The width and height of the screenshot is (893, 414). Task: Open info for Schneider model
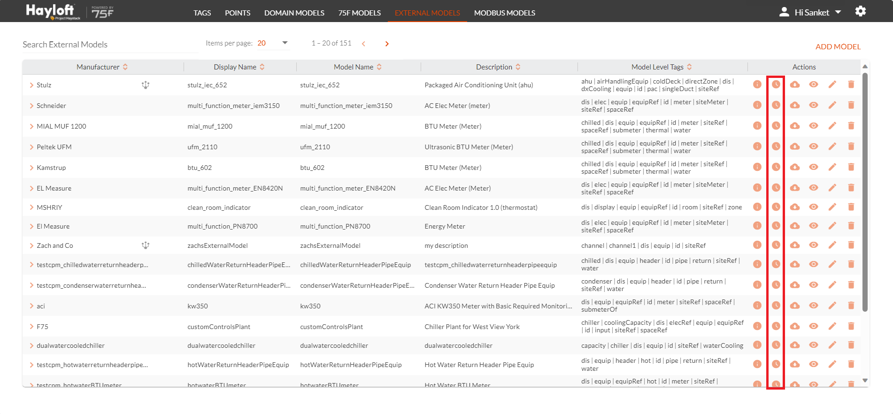coord(757,105)
